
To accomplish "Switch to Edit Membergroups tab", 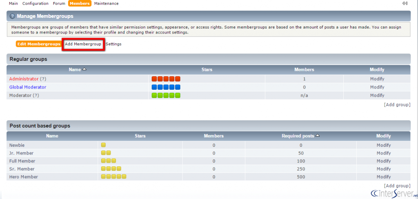I will [39, 44].
